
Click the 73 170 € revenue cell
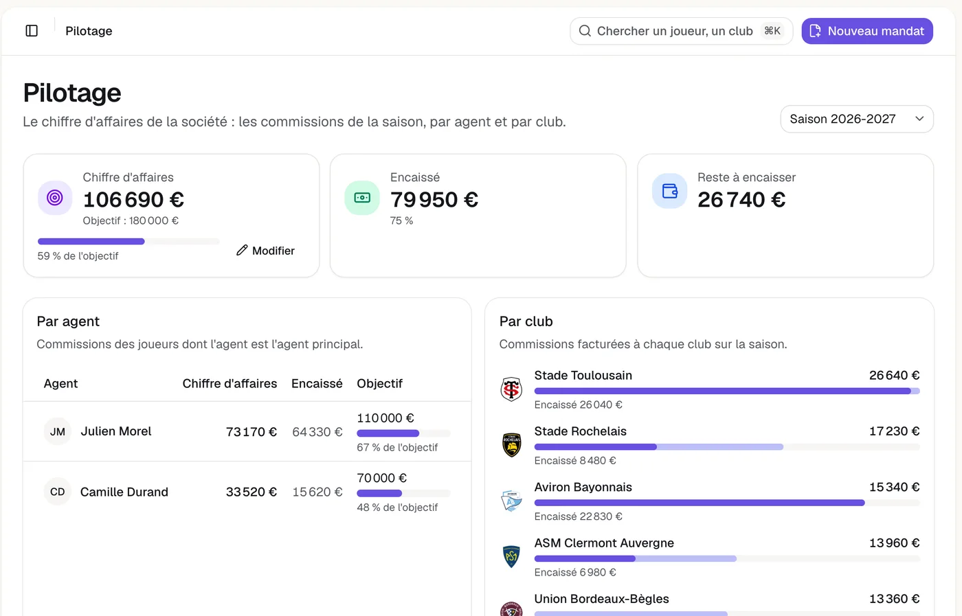tap(251, 432)
